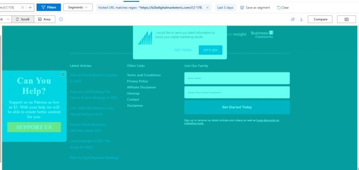Open the Last 3 days date range
Viewport: 359px width, 170px height.
coord(225,8)
